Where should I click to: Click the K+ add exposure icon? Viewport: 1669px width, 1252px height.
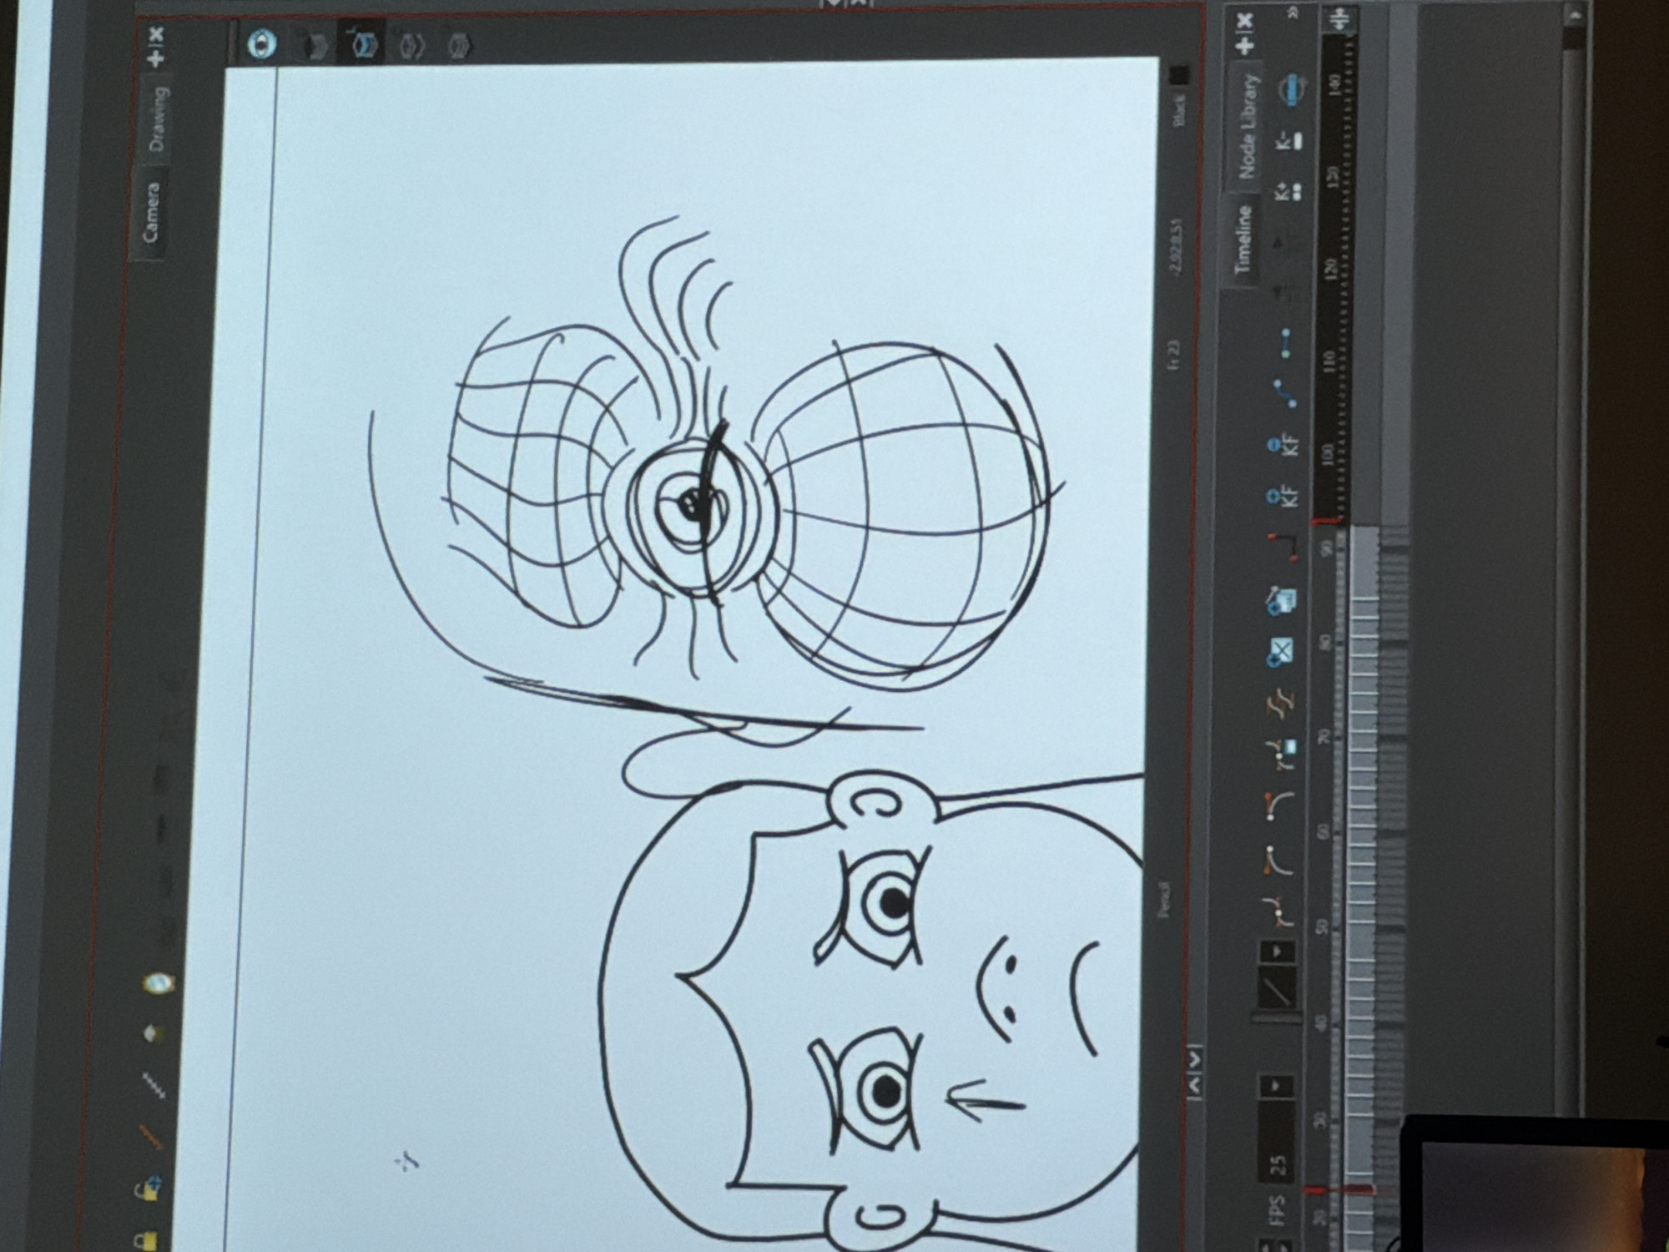(x=1288, y=192)
